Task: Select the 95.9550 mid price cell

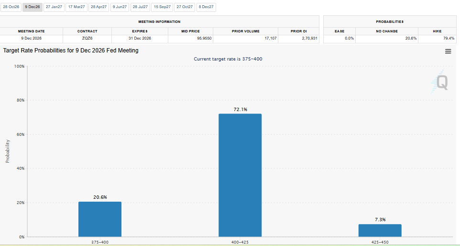Action: point(190,38)
